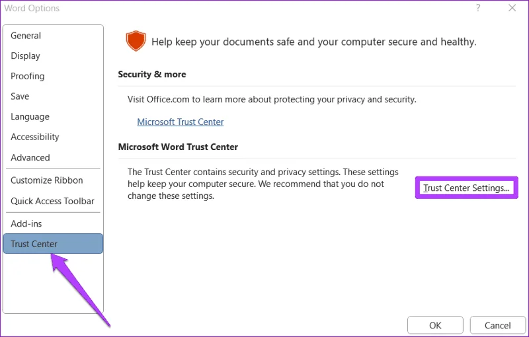The image size is (529, 337).
Task: Select Trust Center in the sidebar
Action: pyautogui.click(x=53, y=244)
